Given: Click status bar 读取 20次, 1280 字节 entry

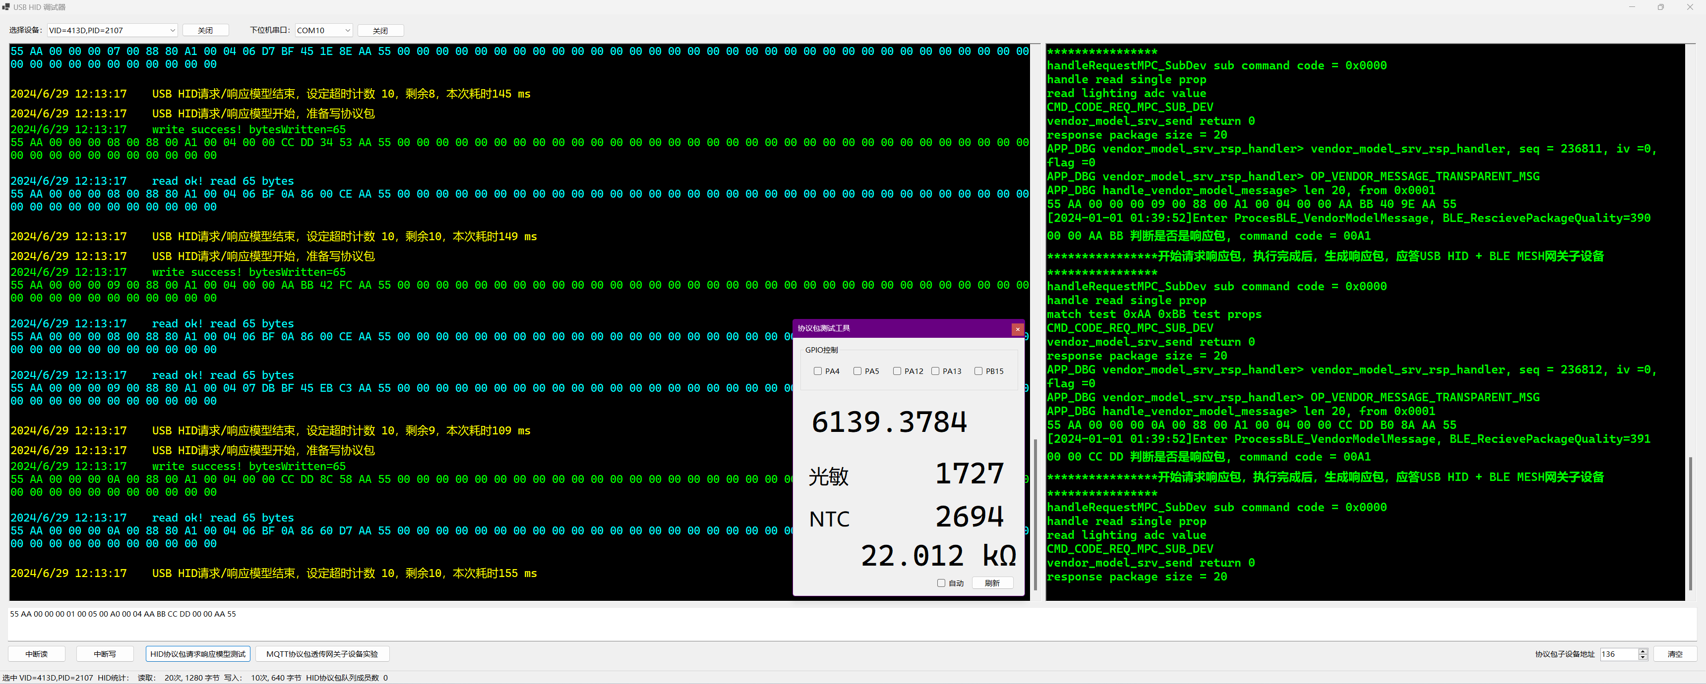Looking at the screenshot, I should [178, 678].
